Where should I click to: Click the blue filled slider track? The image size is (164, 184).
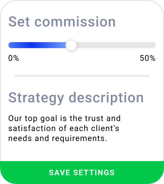tap(37, 45)
